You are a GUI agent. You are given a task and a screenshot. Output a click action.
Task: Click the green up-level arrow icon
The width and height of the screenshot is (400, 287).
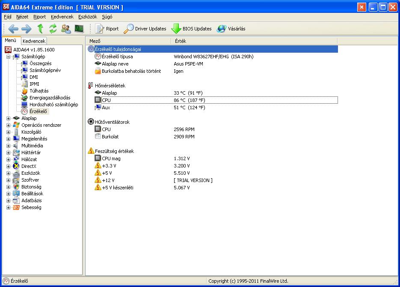40,29
